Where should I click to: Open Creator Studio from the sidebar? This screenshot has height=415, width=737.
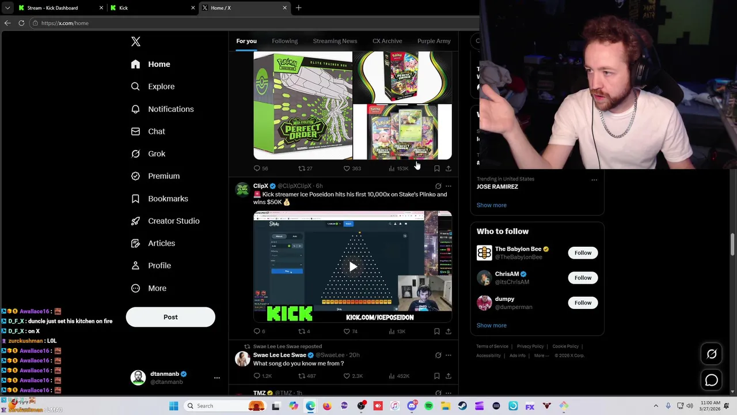[165, 221]
